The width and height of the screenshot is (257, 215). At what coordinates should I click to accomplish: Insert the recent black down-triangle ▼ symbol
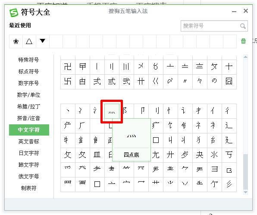42,41
